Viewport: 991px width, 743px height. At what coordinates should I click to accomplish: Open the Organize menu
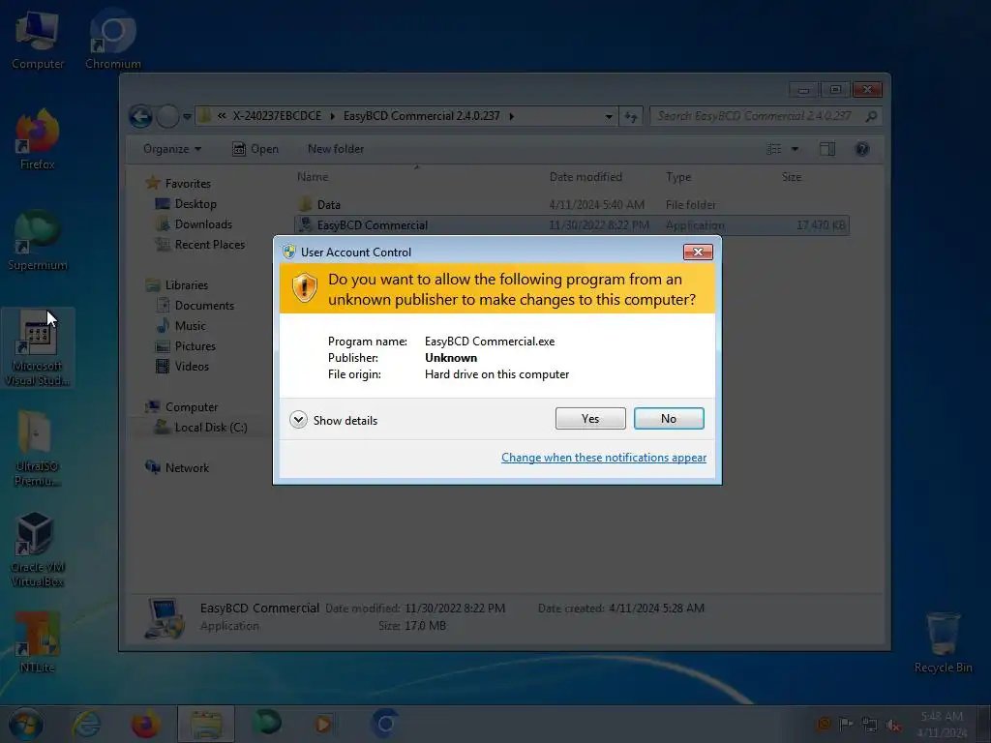(x=172, y=149)
